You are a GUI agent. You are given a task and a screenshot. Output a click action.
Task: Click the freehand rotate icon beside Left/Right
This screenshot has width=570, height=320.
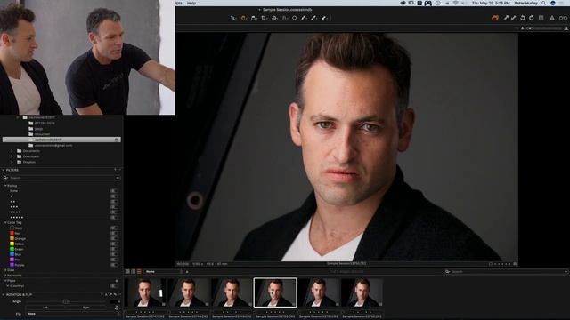tap(117, 308)
